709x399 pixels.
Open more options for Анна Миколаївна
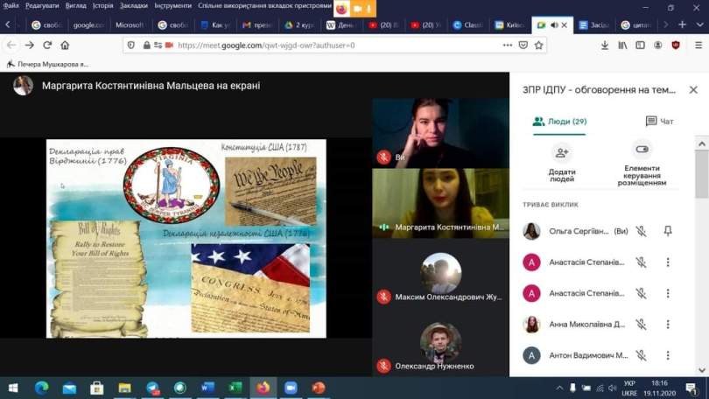(668, 324)
